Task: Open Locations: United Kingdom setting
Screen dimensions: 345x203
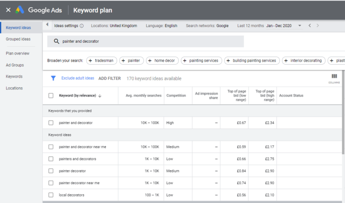Action: (114, 26)
